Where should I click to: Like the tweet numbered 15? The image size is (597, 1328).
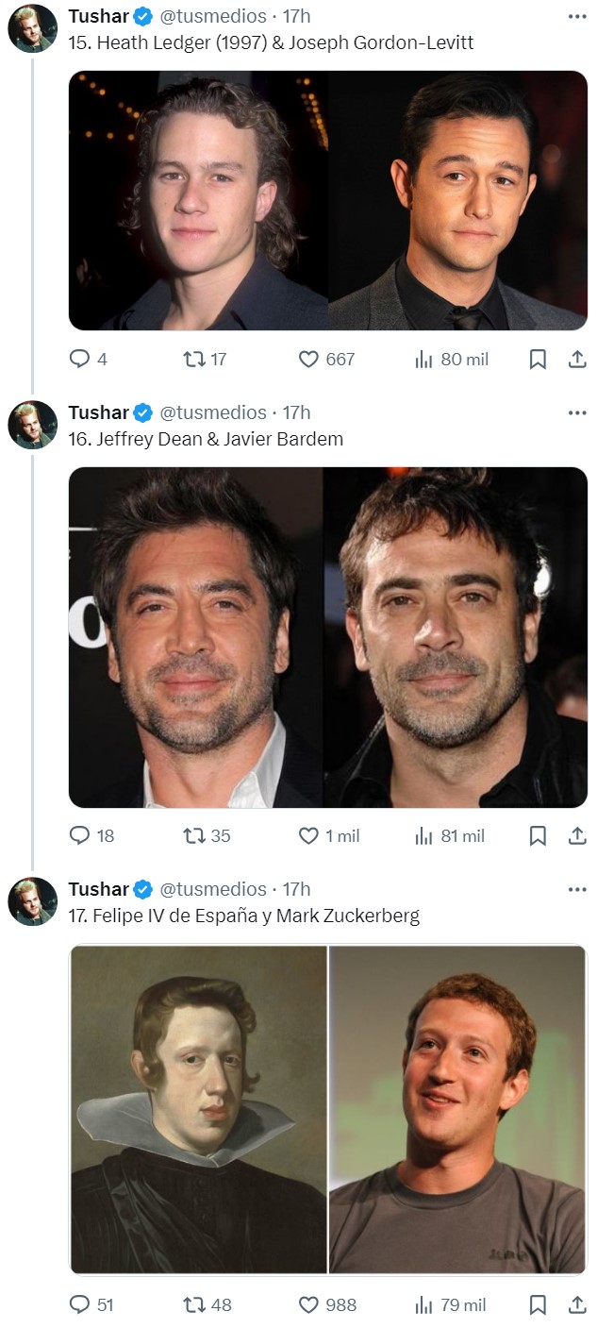pos(309,359)
